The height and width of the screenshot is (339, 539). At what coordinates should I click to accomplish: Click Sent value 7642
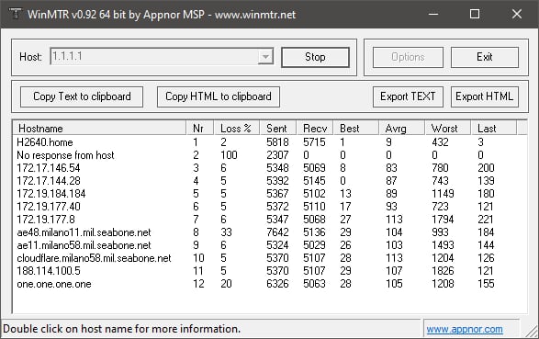click(277, 232)
